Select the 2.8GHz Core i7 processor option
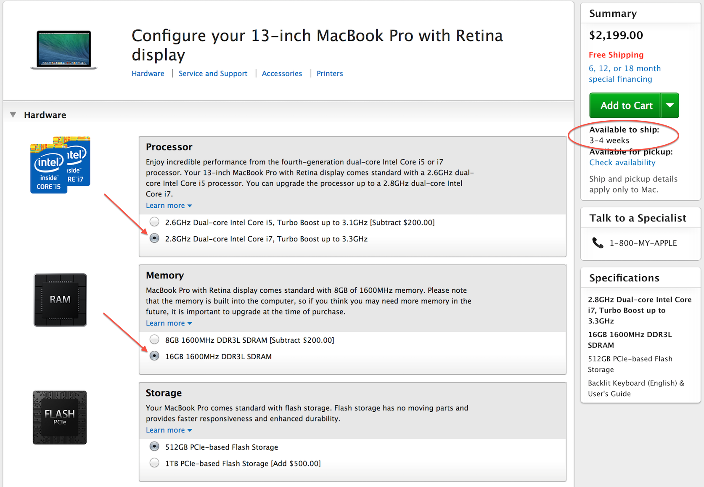The width and height of the screenshot is (704, 487). [x=155, y=238]
